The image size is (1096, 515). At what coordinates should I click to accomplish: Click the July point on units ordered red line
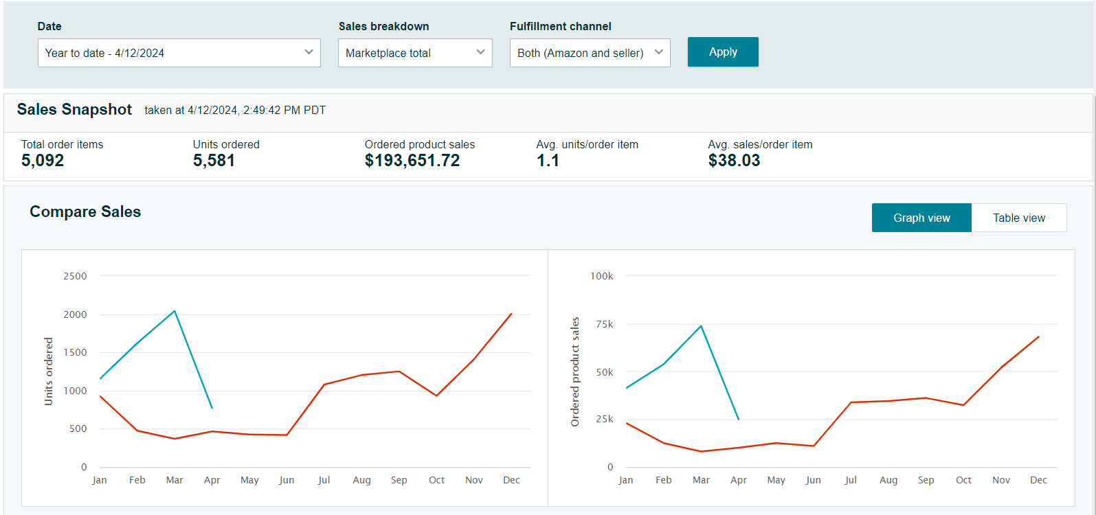(324, 385)
